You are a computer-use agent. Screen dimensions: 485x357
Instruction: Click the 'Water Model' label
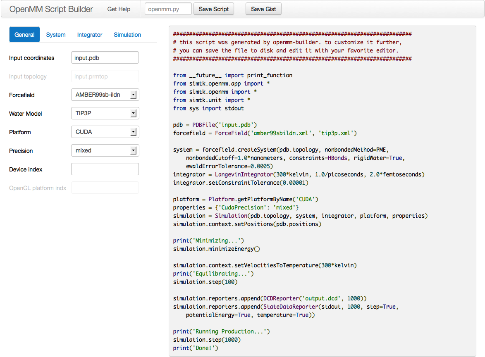[x=25, y=114]
